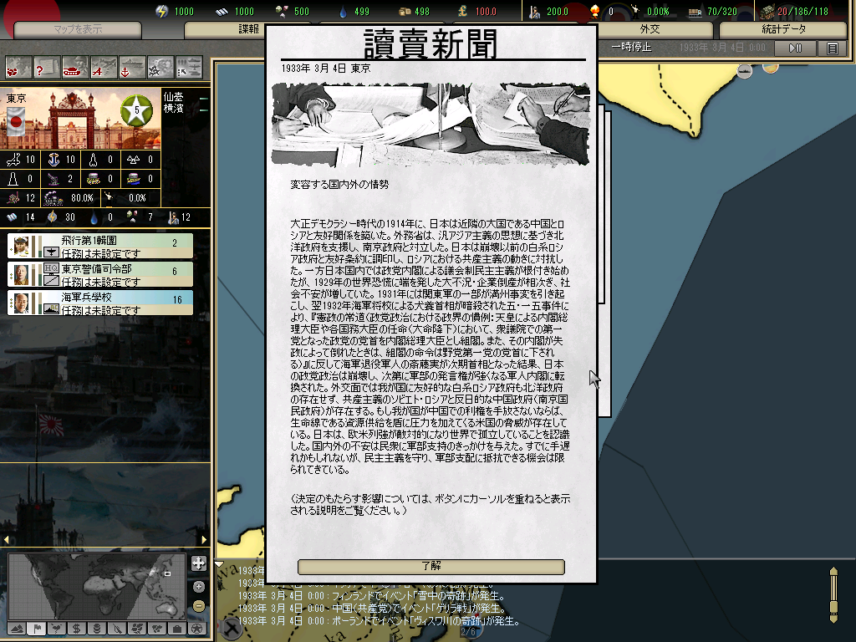Viewport: 856px width, 642px height.
Task: Zoom in the map with plus button
Action: (199, 587)
